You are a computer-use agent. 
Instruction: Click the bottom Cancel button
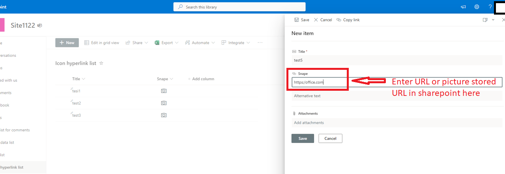pyautogui.click(x=330, y=138)
